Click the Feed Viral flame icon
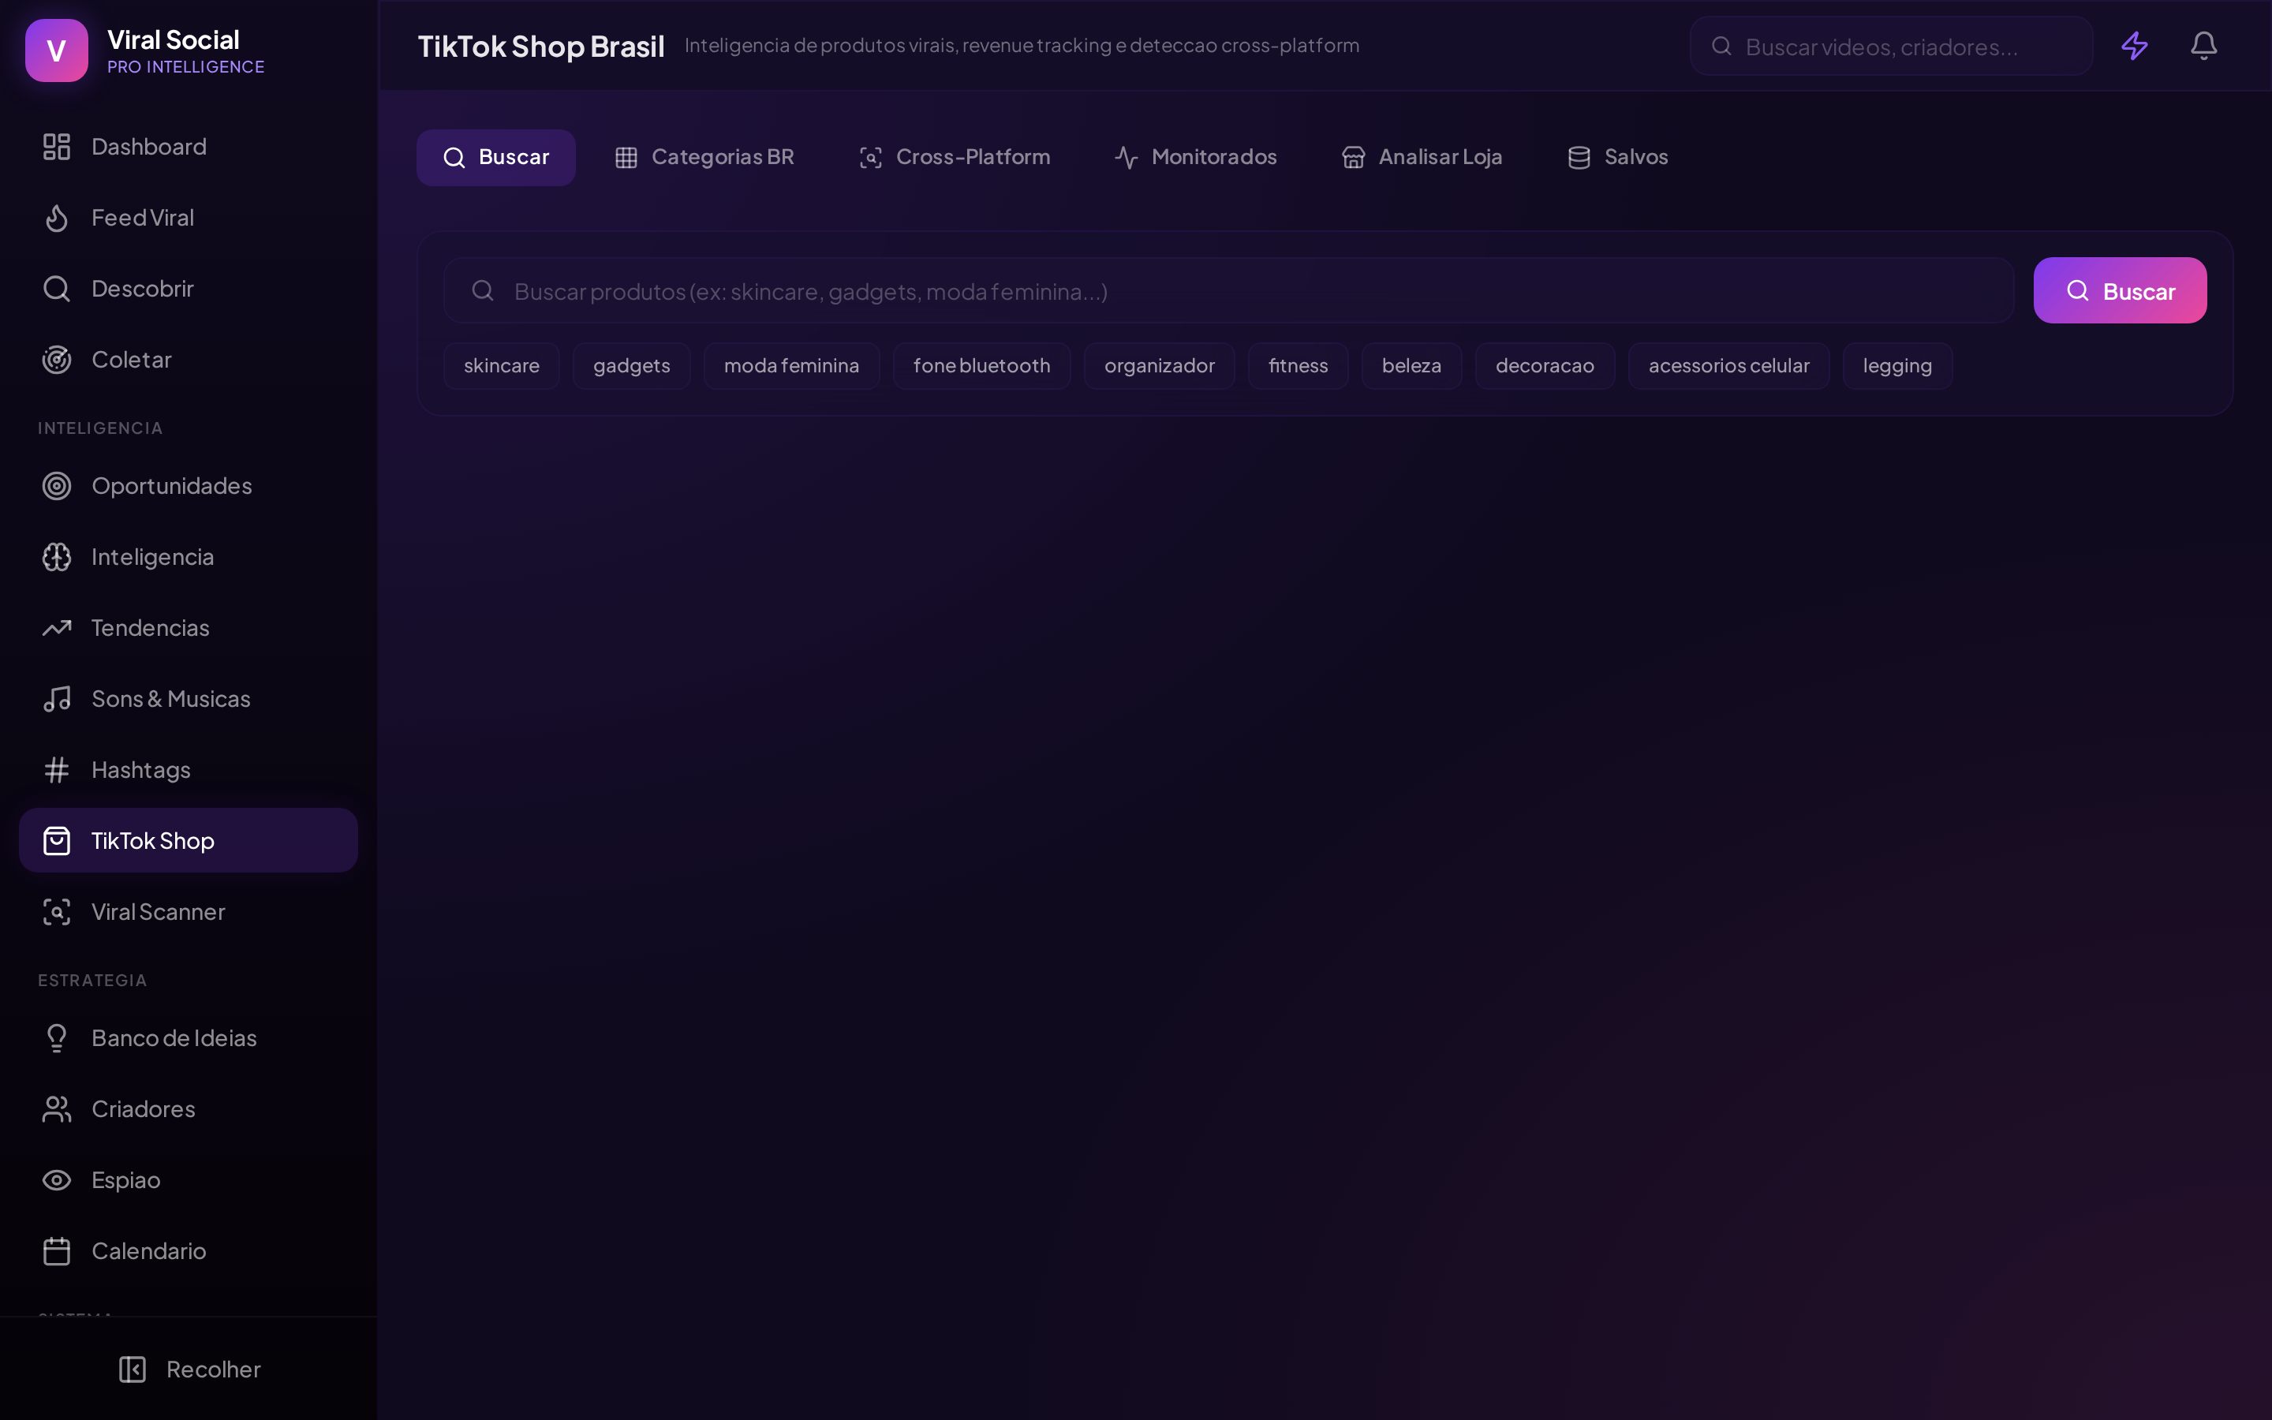This screenshot has height=1420, width=2272. coord(56,218)
